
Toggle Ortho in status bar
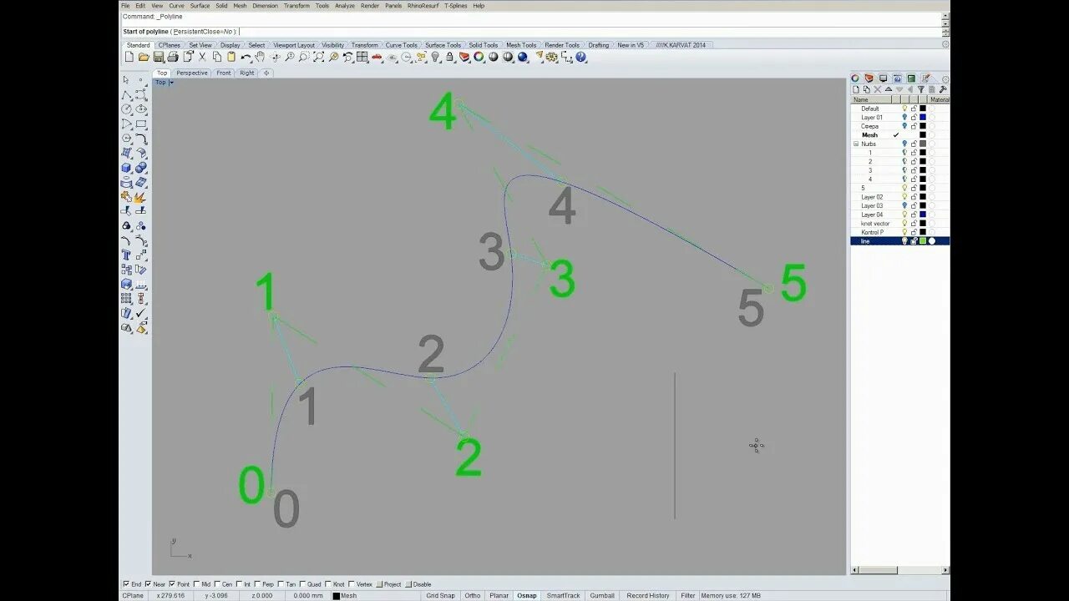pyautogui.click(x=473, y=595)
